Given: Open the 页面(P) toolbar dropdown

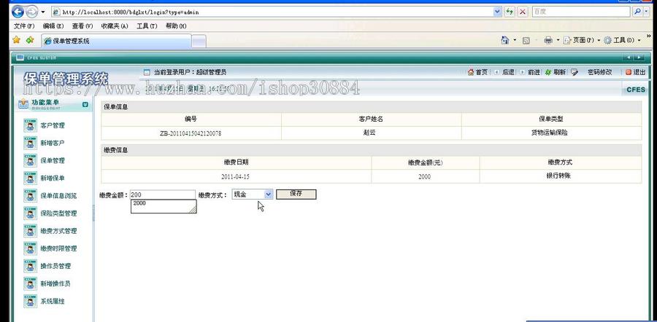Looking at the screenshot, I should tap(582, 40).
